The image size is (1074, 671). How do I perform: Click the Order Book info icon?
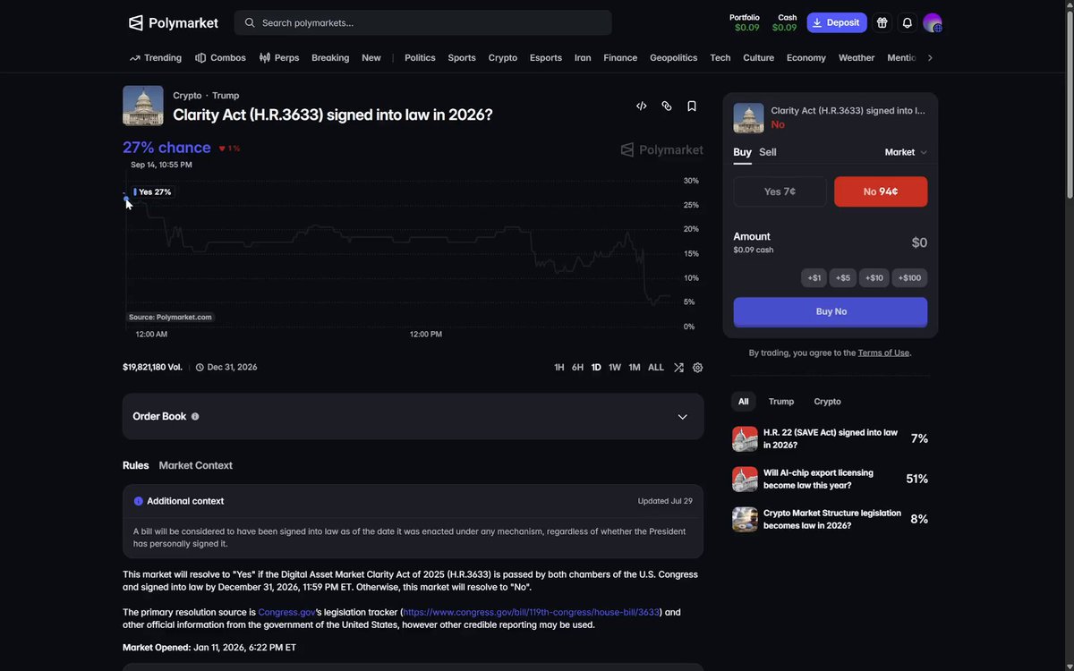coord(195,417)
